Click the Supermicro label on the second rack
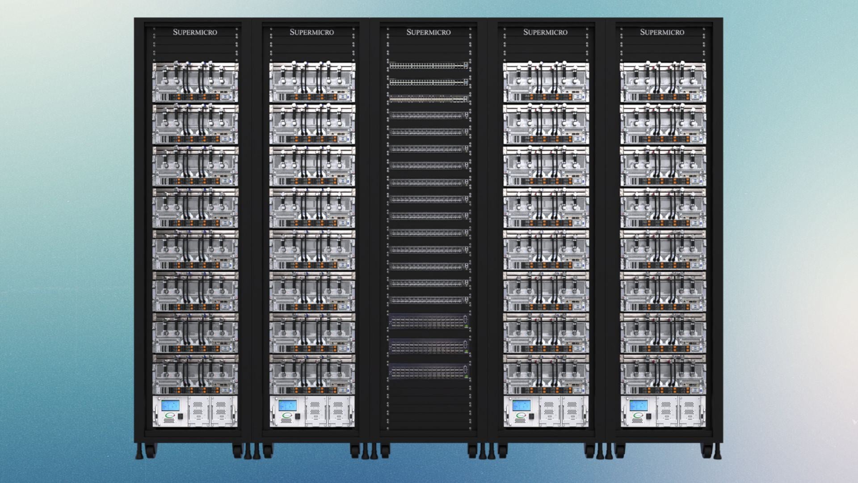This screenshot has width=858, height=483. tap(311, 32)
